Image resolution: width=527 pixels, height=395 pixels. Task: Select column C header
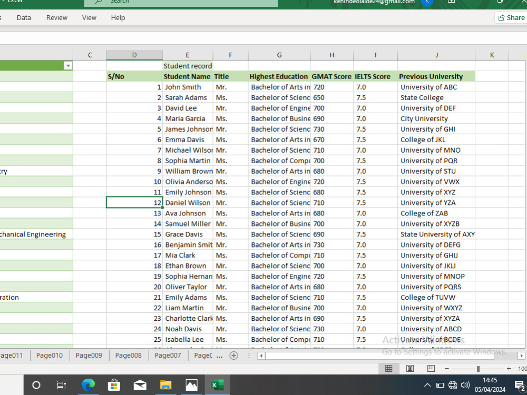90,55
